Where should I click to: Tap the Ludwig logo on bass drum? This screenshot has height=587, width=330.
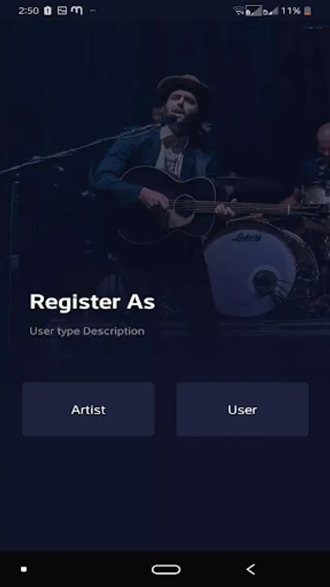247,237
